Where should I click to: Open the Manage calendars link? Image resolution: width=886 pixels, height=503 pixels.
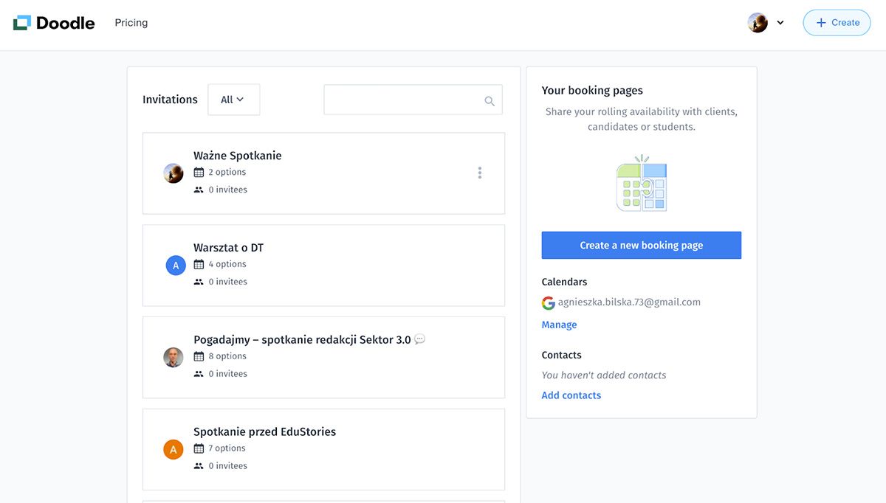coord(559,325)
